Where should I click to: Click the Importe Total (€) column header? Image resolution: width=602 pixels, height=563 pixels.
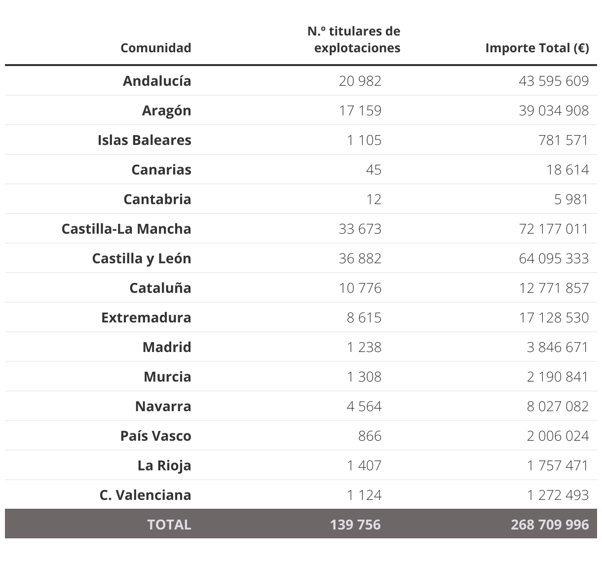coord(537,48)
